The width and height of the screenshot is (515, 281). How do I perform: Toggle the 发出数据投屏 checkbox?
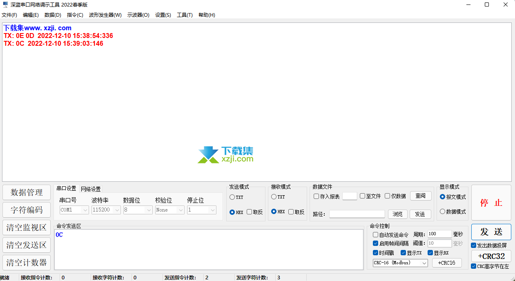[x=489, y=245]
